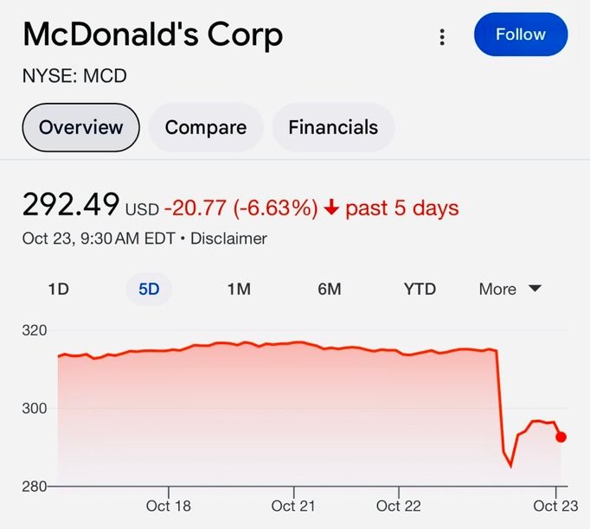This screenshot has height=529, width=590.
Task: Follow McDonald's Corp stock
Action: (521, 35)
